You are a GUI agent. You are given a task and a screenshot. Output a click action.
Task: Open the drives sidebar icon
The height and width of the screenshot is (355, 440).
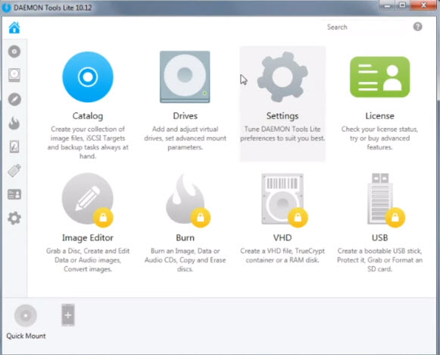point(14,75)
